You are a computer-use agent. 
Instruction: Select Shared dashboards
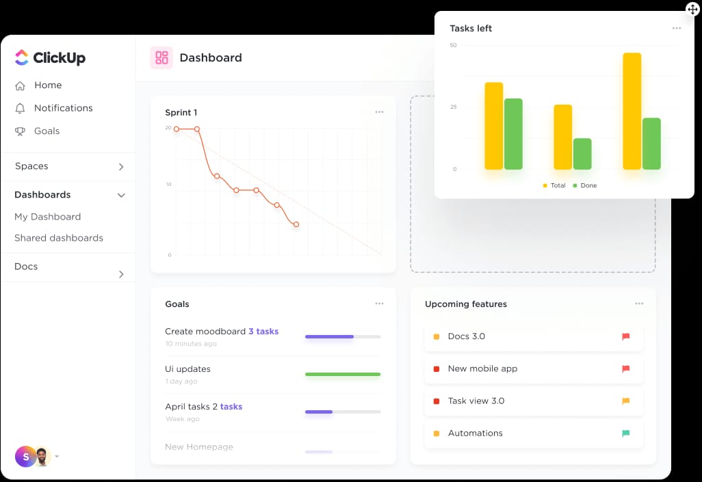point(59,238)
